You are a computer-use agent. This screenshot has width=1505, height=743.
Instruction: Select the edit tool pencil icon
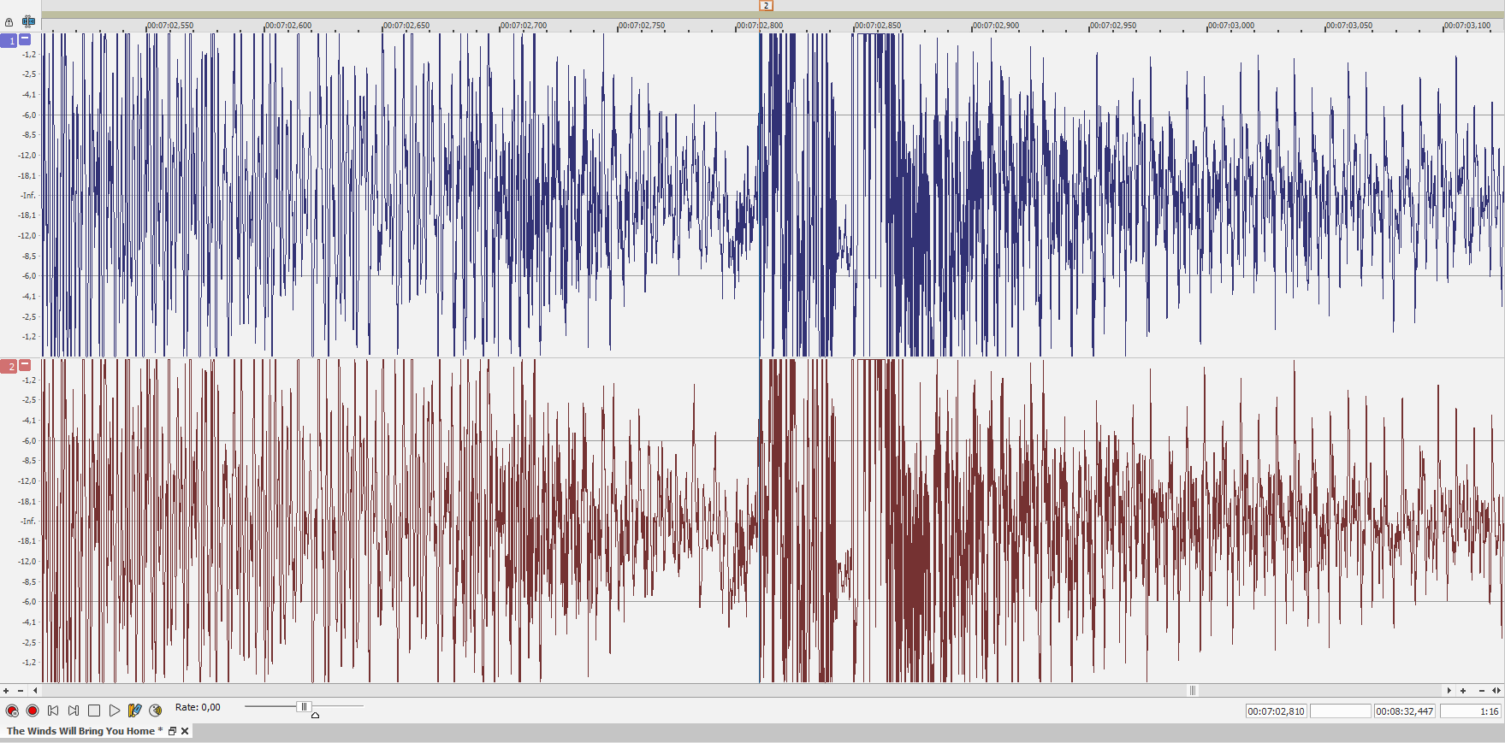[134, 711]
